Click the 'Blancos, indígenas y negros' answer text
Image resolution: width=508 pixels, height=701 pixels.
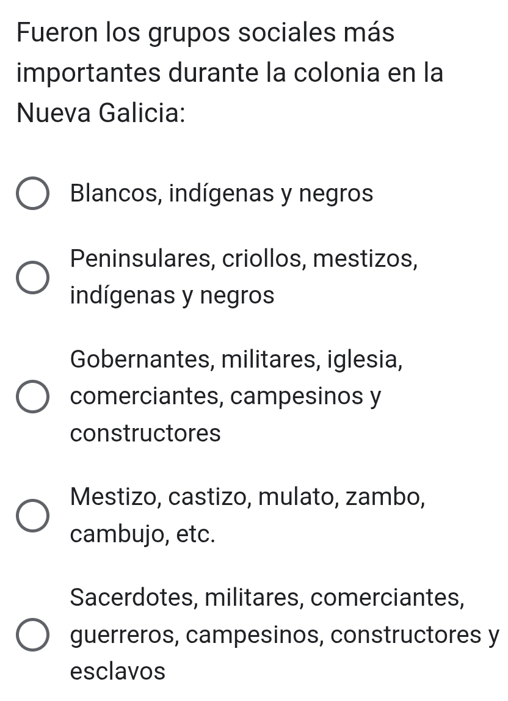[x=221, y=194]
